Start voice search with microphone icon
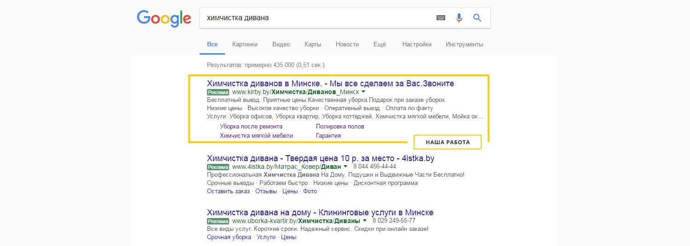 (459, 18)
